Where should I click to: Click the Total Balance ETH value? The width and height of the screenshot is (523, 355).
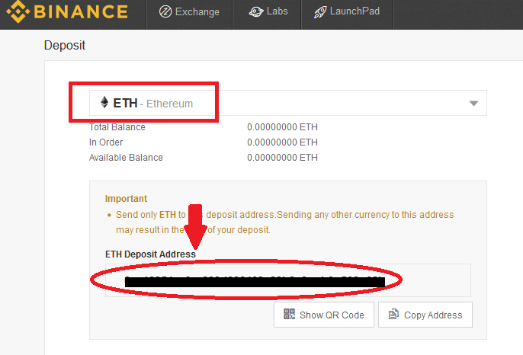(x=282, y=127)
